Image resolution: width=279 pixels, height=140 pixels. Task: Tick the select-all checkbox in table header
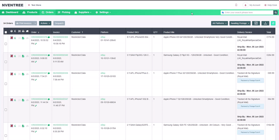coord(6,32)
